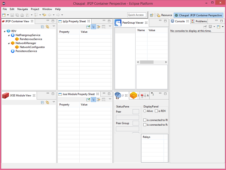This screenshot has width=226, height=170.
Task: Collapse the NetworkManager tree node
Action: click(9, 43)
